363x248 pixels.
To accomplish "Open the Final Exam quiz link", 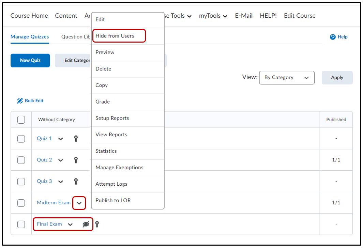I will click(49, 224).
